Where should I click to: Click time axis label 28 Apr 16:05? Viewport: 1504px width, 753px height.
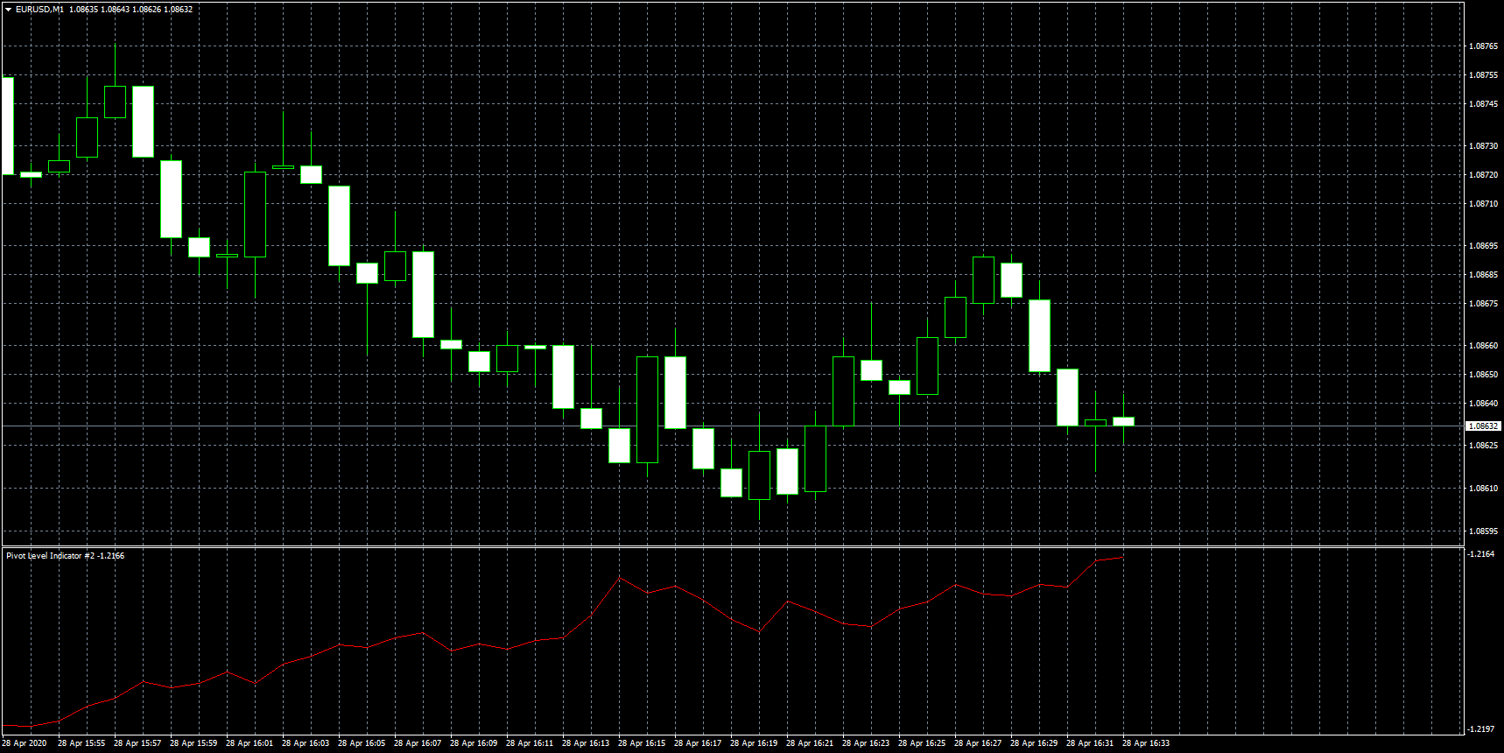point(362,743)
